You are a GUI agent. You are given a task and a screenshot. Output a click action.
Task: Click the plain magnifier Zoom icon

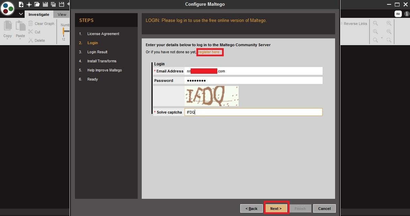pos(375,40)
